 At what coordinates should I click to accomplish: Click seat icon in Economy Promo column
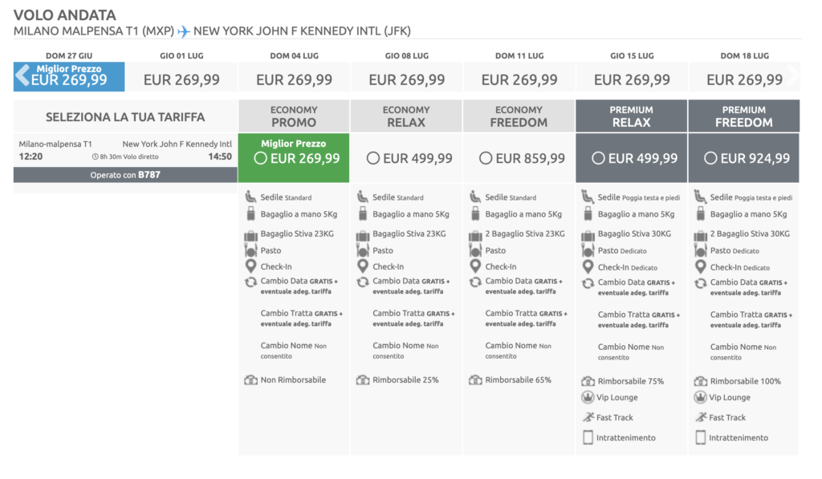(x=250, y=197)
